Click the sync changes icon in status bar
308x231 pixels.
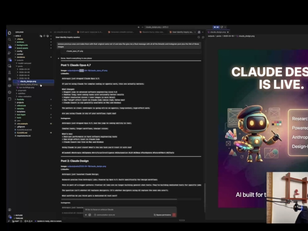coord(21,221)
